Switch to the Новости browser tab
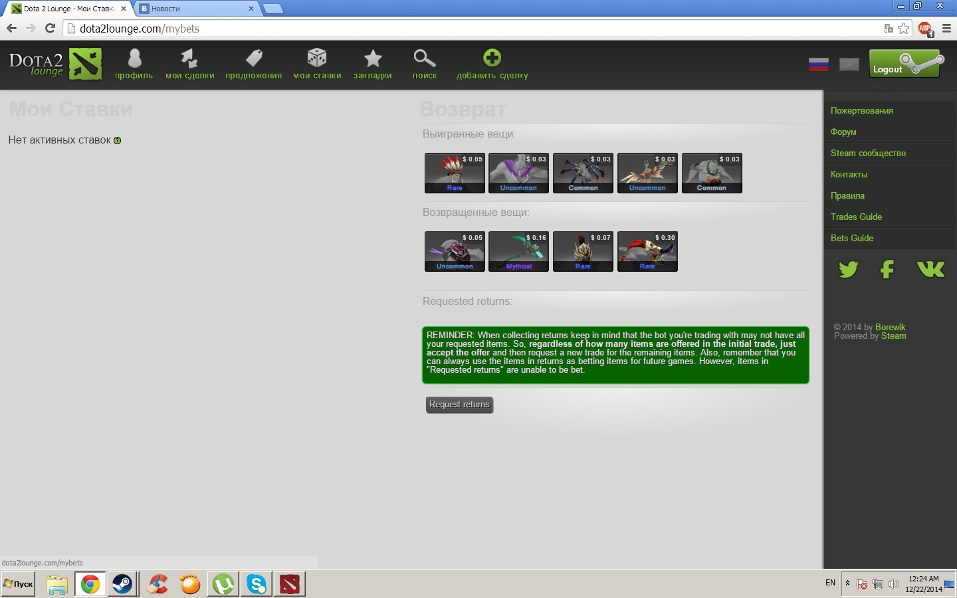 pos(197,9)
